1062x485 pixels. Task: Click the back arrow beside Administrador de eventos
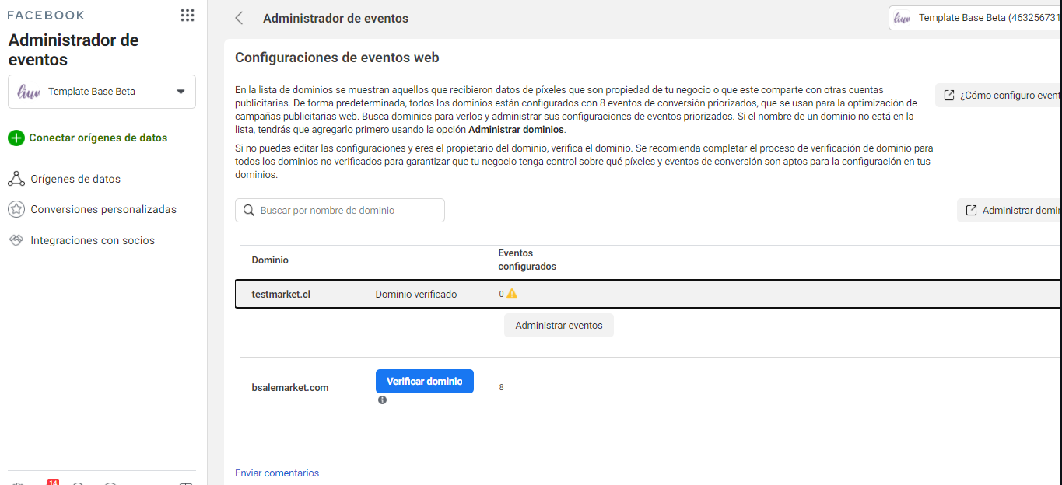coord(239,18)
